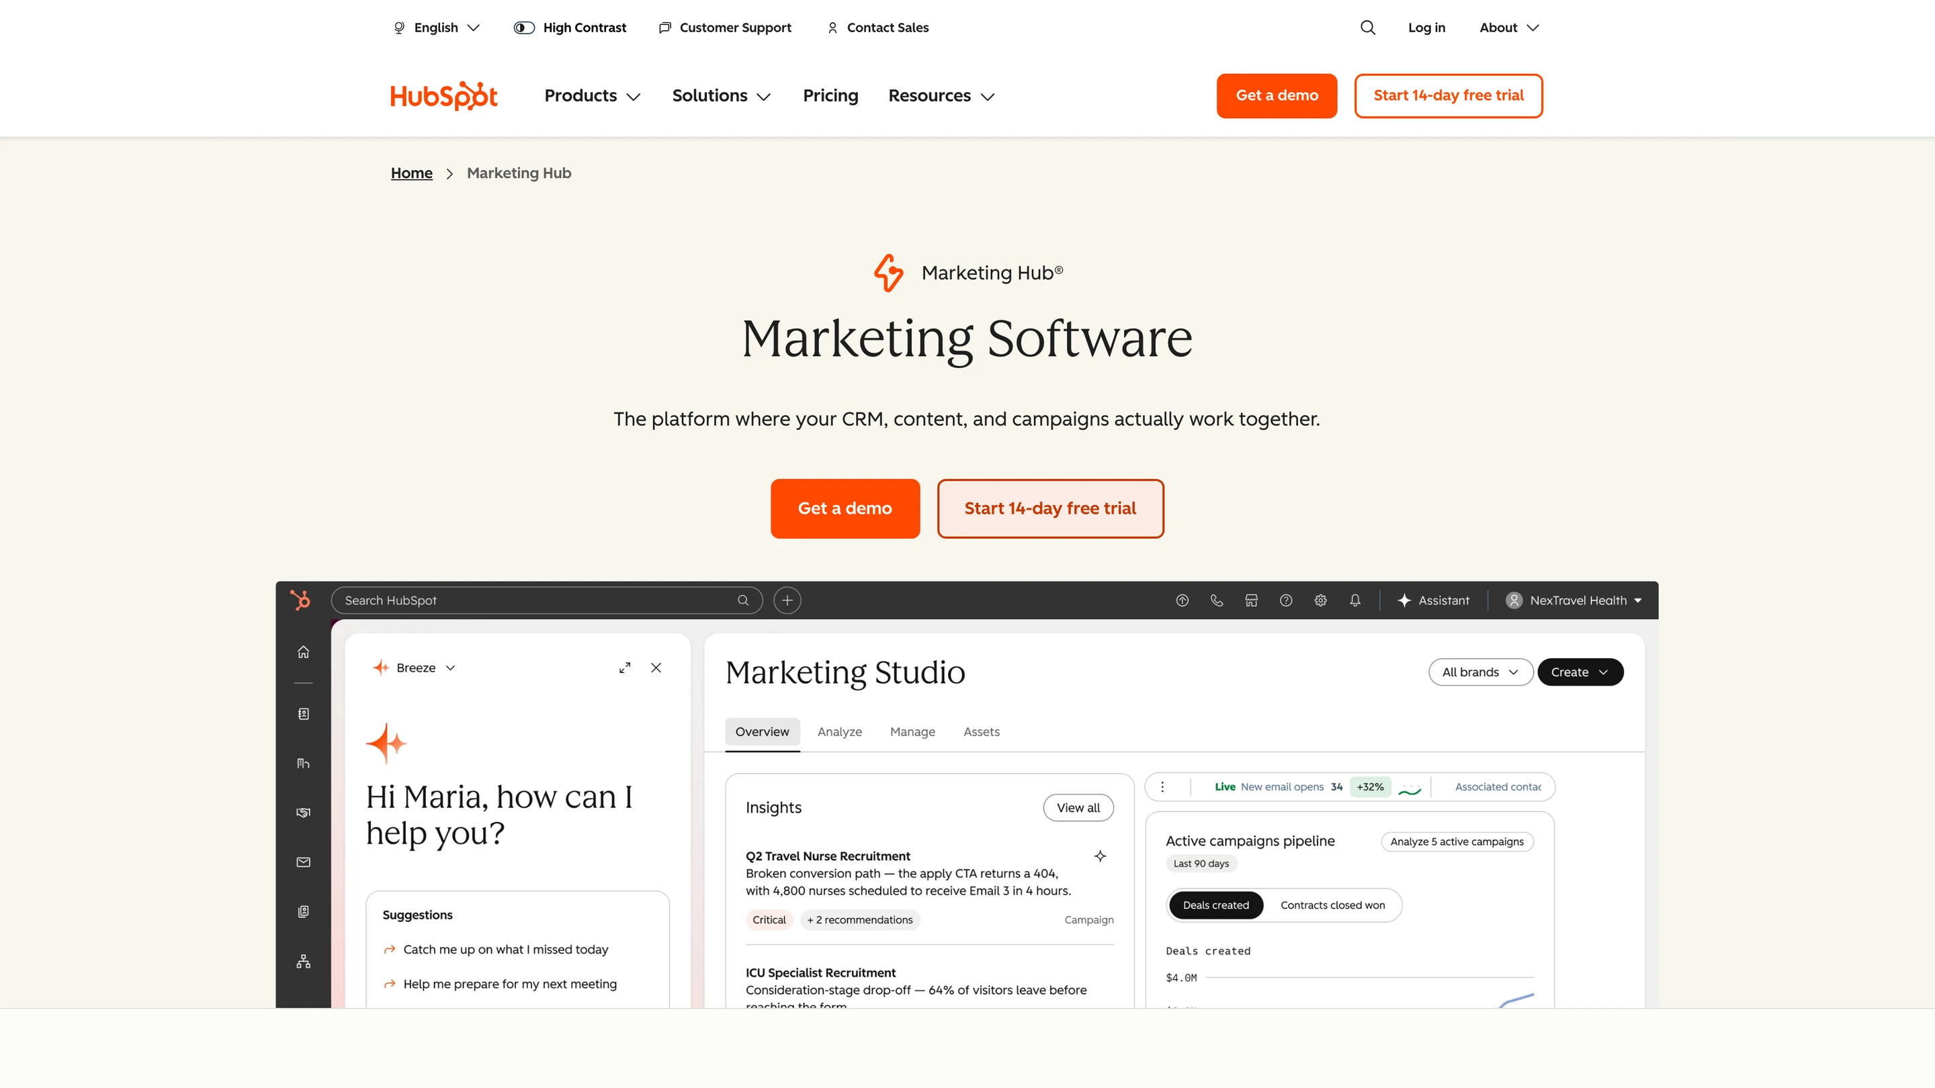Click the HubSpot logo in navigation
The image size is (1935, 1088).
(443, 95)
